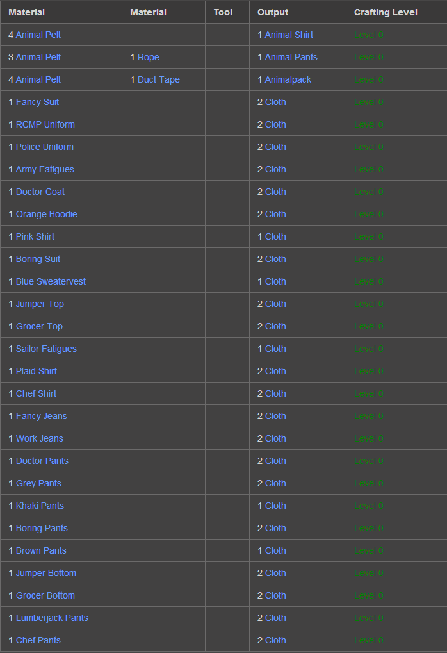Click Level 0 in the Orange Hoodie row
The width and height of the screenshot is (447, 653).
tap(368, 215)
